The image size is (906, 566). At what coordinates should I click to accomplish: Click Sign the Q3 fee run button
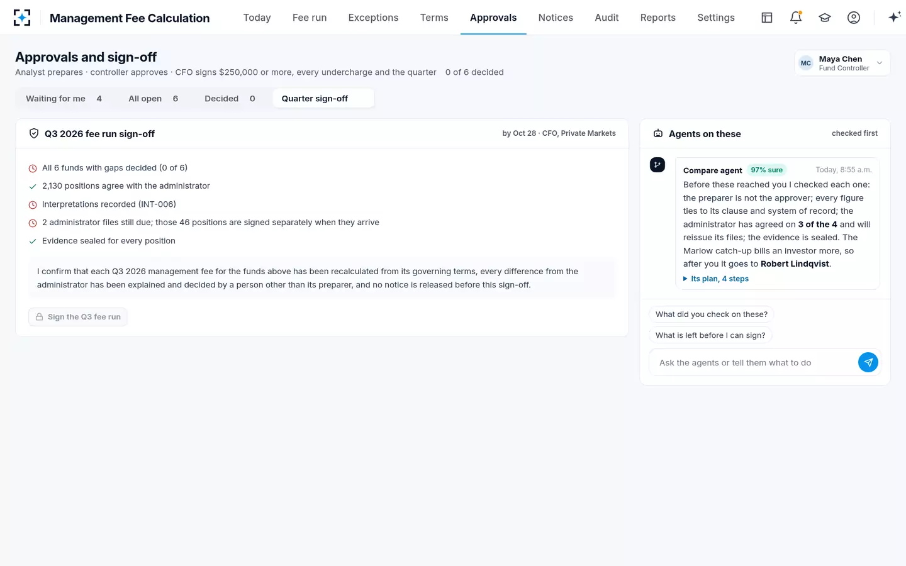(x=78, y=317)
